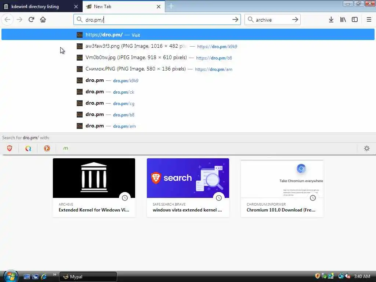Click the URL bar containing dro.pm/
The width and height of the screenshot is (376, 282).
tap(157, 19)
